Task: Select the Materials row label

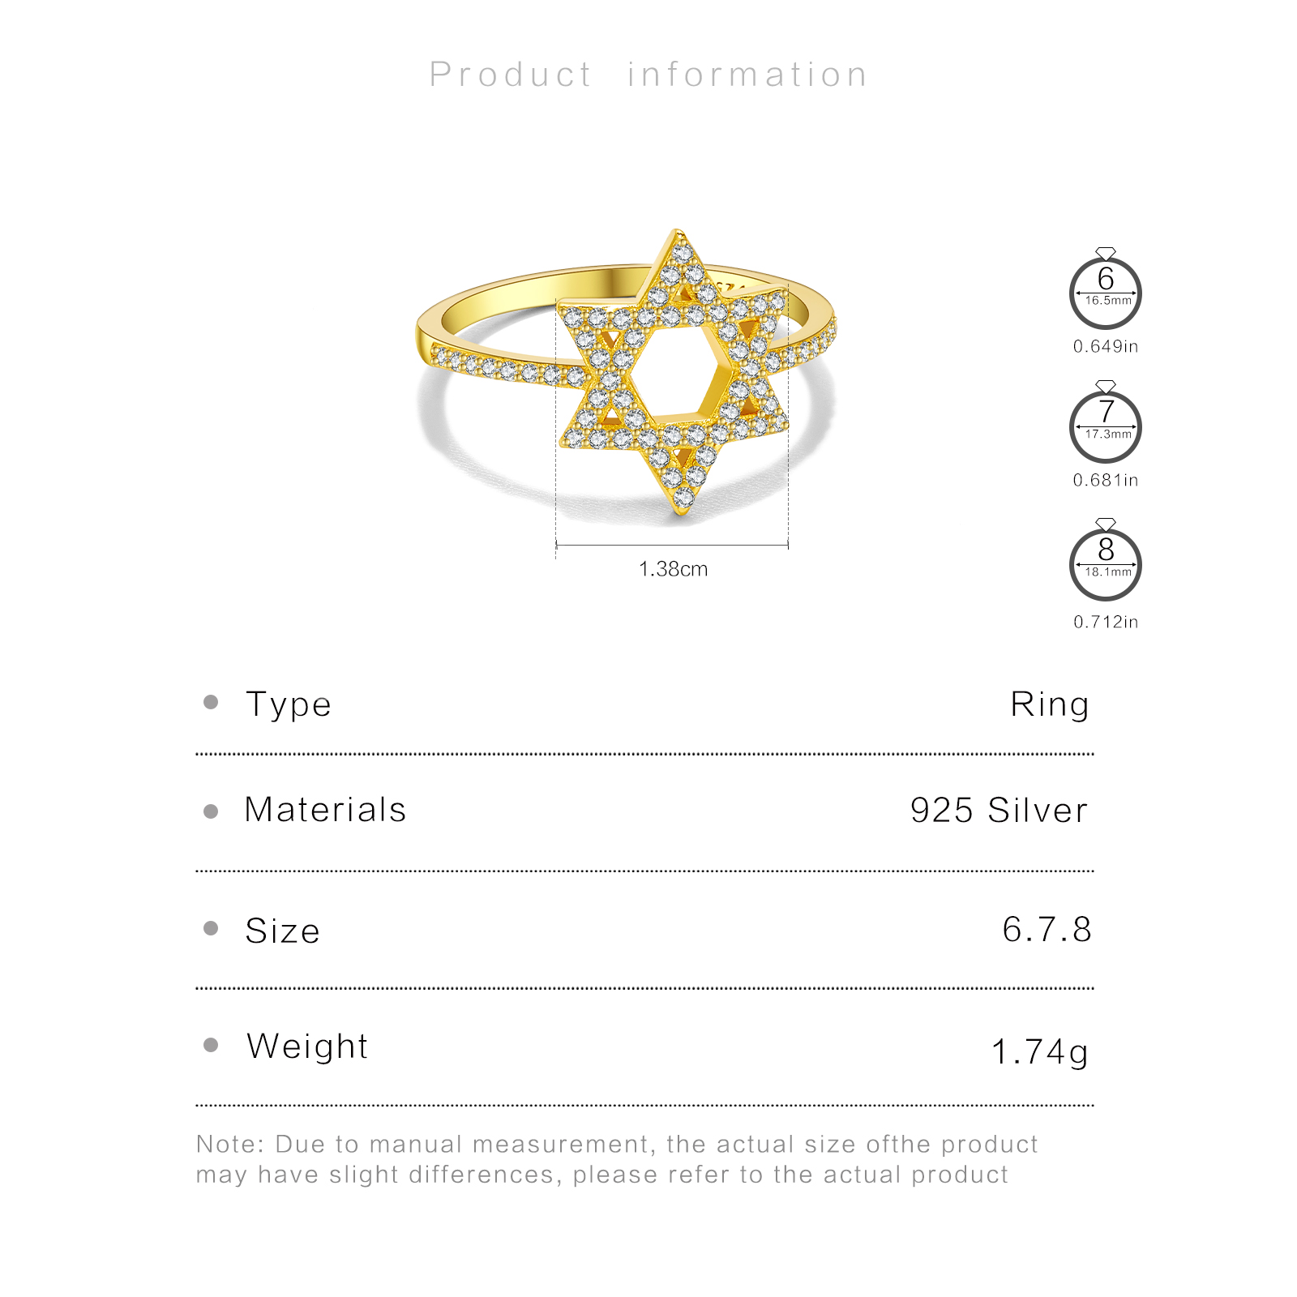Action: 325,810
